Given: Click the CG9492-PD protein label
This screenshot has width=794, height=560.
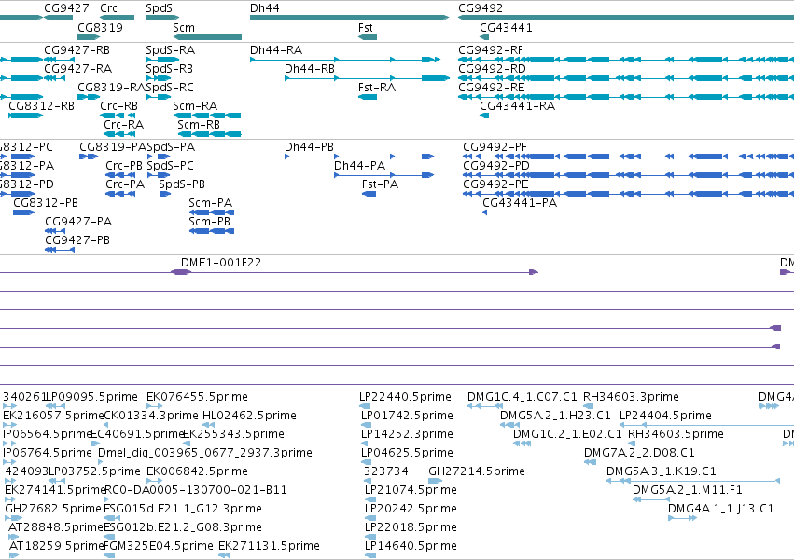Looking at the screenshot, I should coord(496,166).
